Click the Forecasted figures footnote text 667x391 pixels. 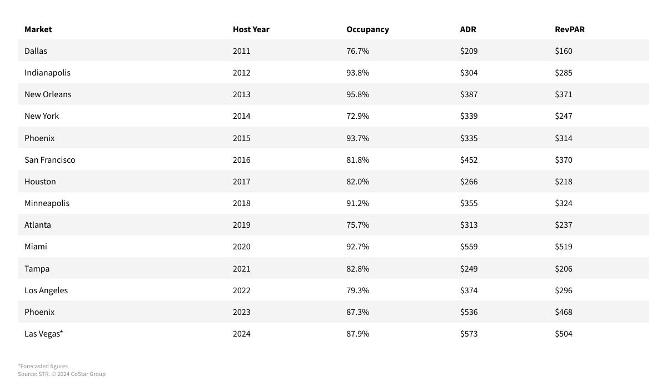[x=43, y=366]
